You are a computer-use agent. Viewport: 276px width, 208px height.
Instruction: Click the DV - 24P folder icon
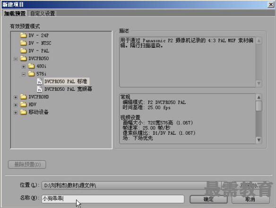tap(23, 35)
